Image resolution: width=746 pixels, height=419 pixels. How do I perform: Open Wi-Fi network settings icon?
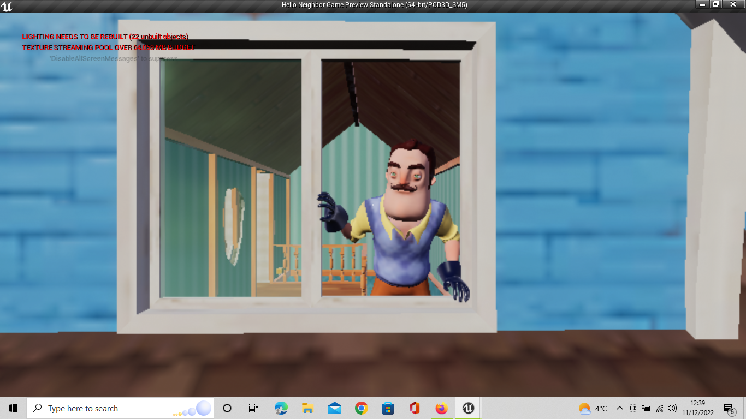(660, 408)
